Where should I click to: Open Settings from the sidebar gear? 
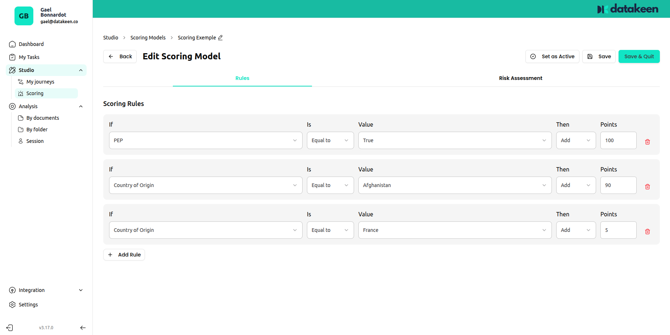[28, 304]
